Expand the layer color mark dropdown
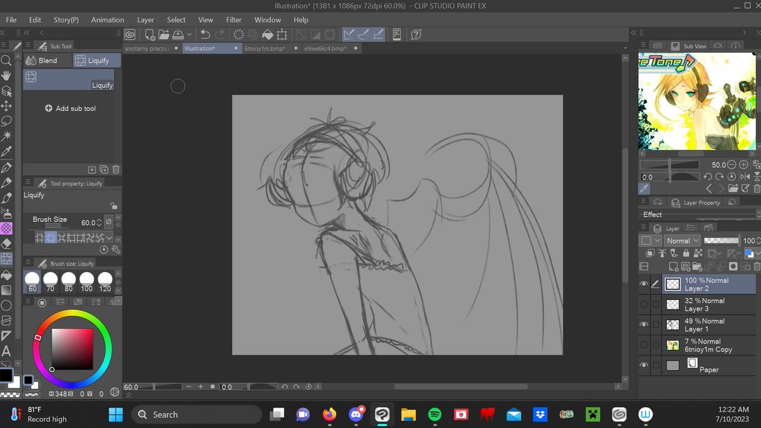The width and height of the screenshot is (761, 428). point(753,254)
